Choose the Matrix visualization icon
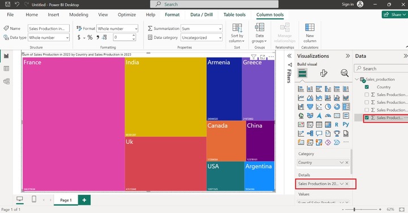 328,124
